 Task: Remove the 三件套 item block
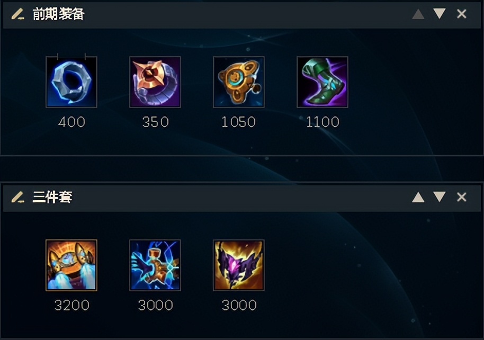461,197
